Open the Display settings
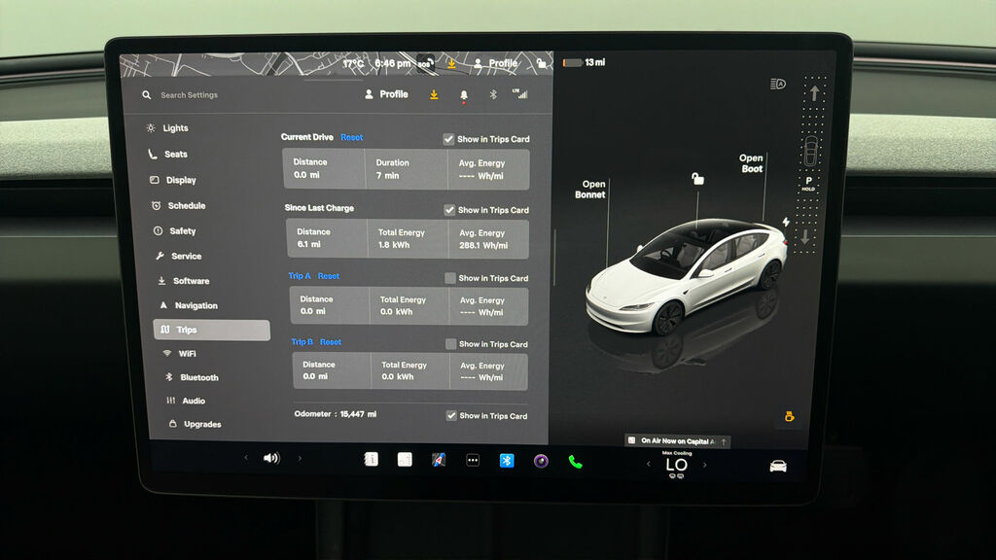996x560 pixels. pos(173,180)
